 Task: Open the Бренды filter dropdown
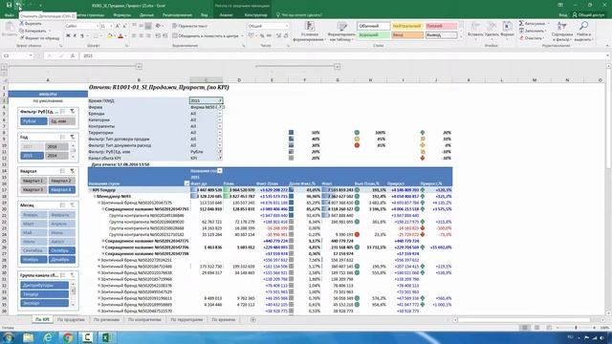220,114
